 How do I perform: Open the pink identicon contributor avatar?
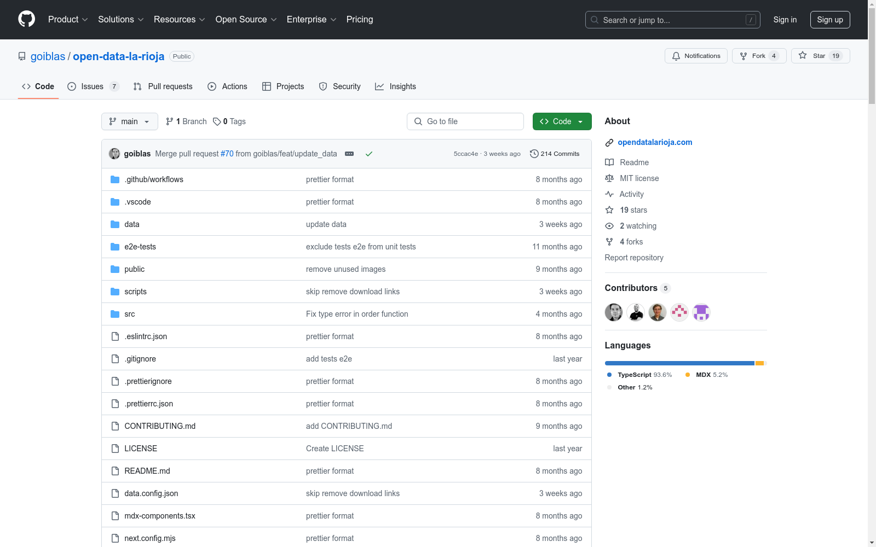[679, 312]
